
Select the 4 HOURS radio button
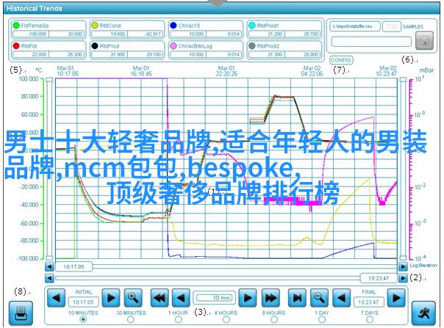tap(226, 319)
